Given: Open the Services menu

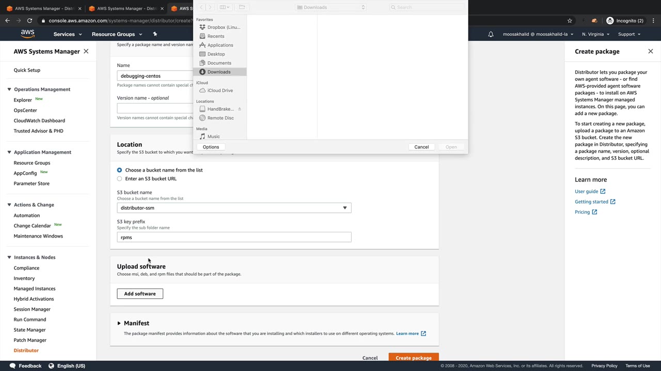Looking at the screenshot, I should 68,34.
